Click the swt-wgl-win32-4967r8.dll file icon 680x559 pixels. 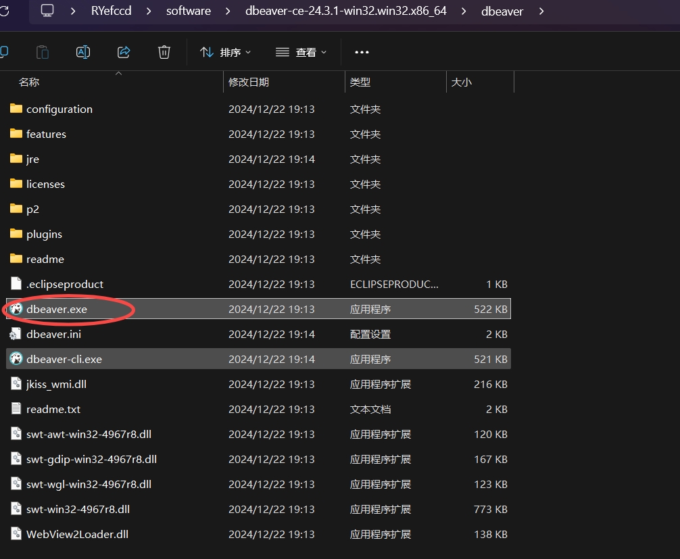click(x=16, y=484)
